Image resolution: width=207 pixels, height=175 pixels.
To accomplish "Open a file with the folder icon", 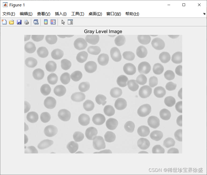I will 11,22.
